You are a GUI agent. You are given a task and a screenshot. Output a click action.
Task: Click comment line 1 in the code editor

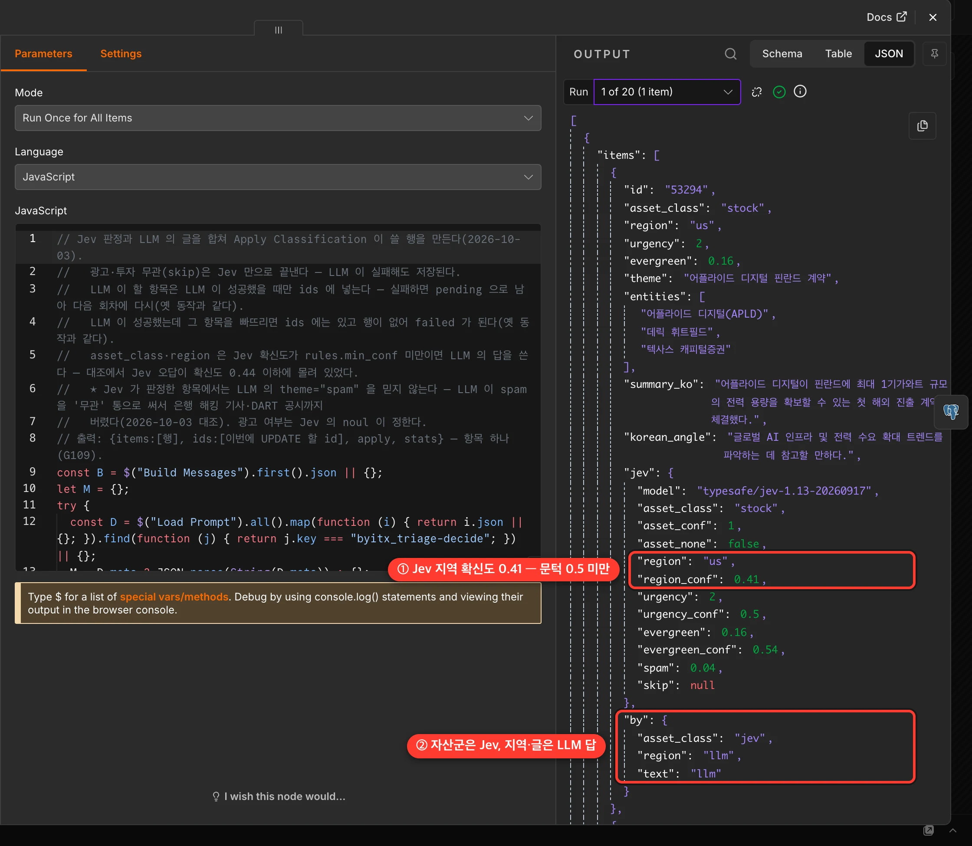[289, 247]
